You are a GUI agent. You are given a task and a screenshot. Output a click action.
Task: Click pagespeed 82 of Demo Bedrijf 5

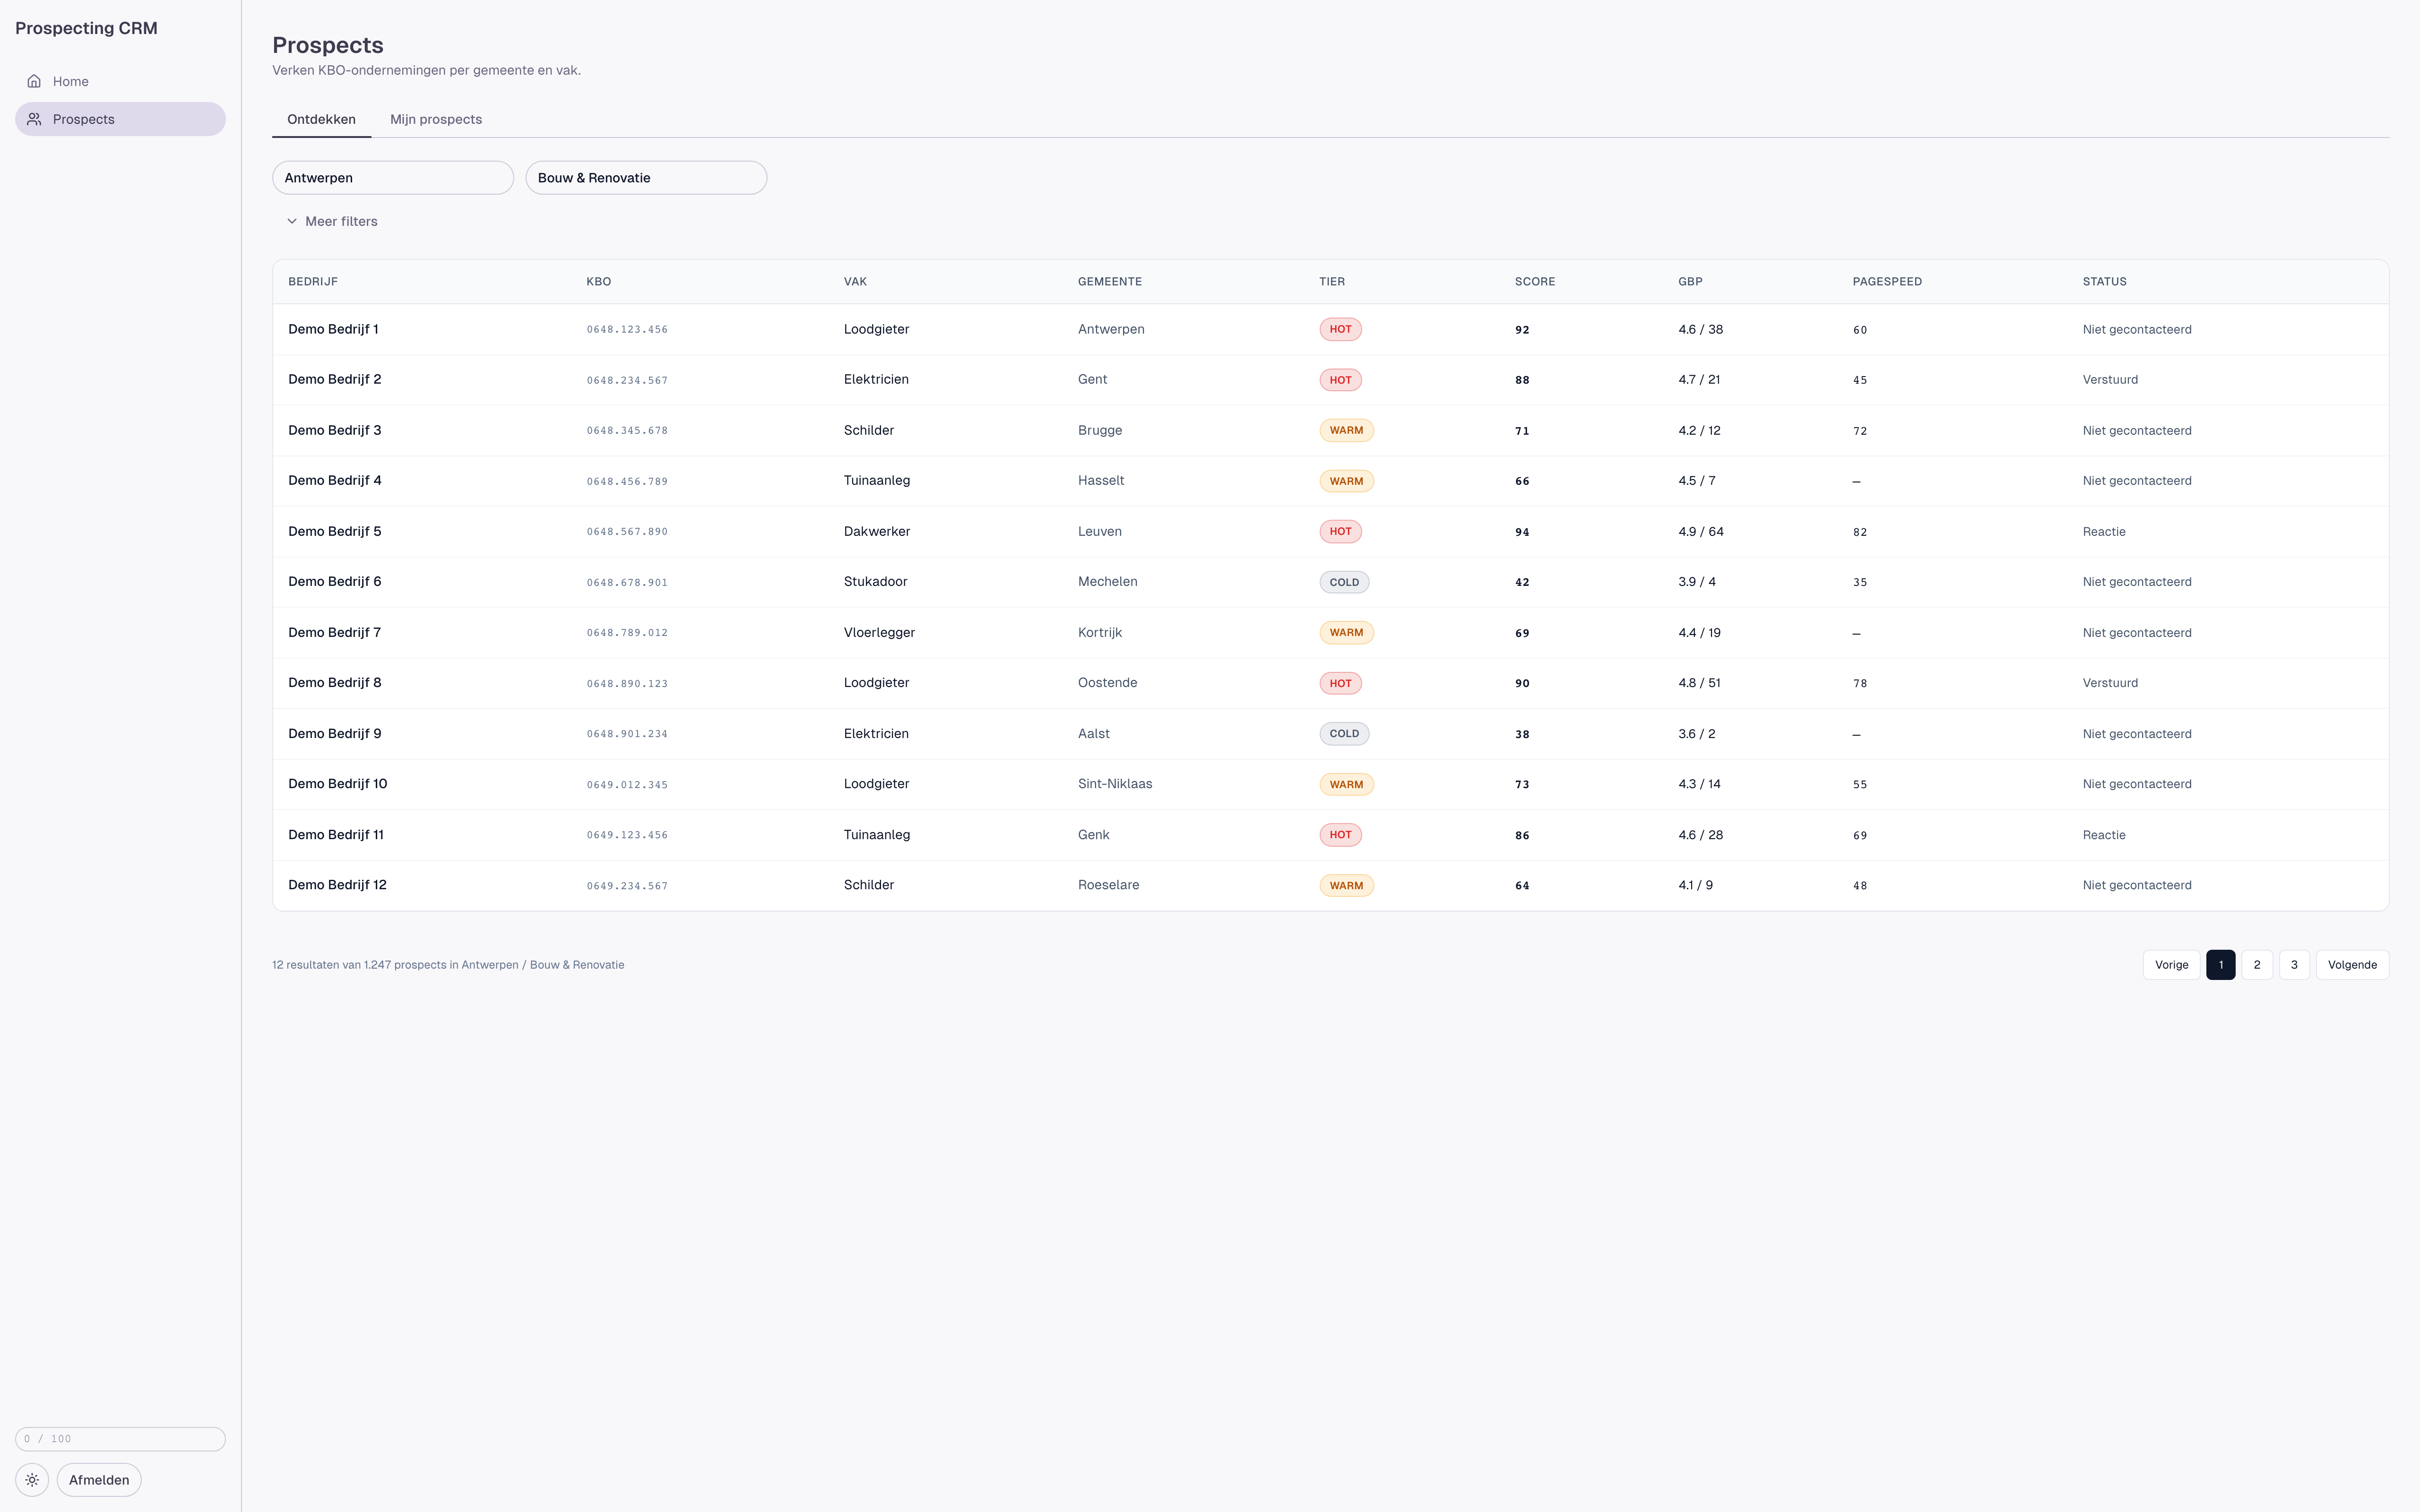(1860, 532)
